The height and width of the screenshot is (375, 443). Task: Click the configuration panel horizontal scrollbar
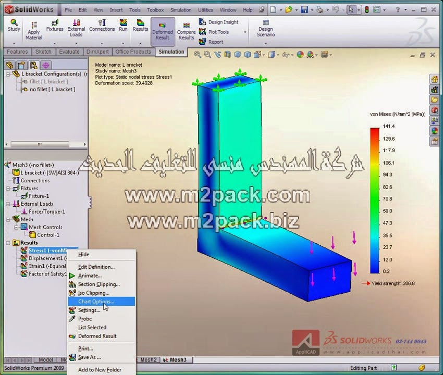pos(45,144)
